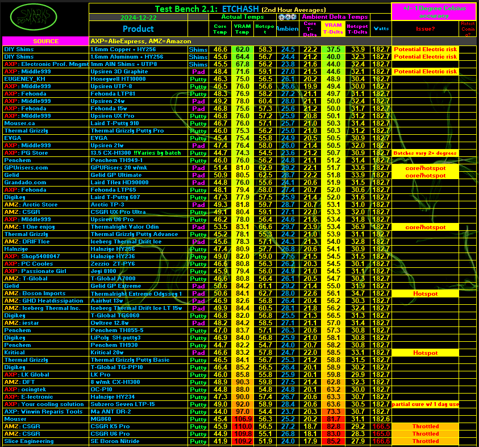Click Hotspot issue in Thermalright Extreme Odyssey row

(425, 293)
